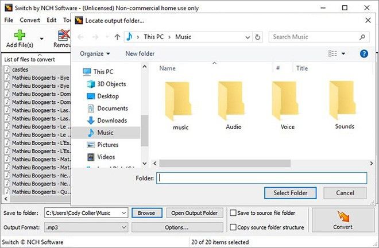Click the orange Convert button
379x248 pixels.
click(343, 220)
